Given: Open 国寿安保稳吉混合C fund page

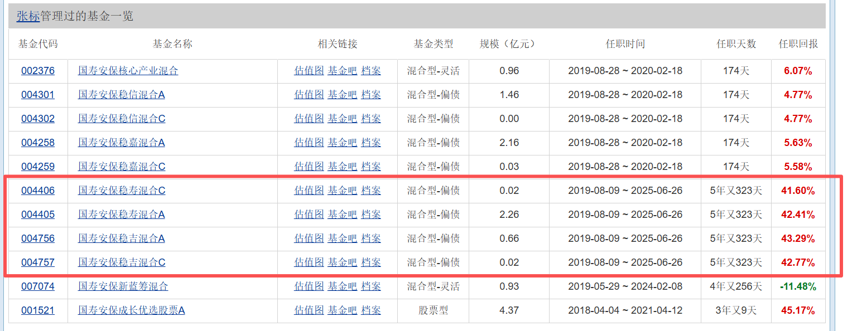Looking at the screenshot, I should pos(122,262).
